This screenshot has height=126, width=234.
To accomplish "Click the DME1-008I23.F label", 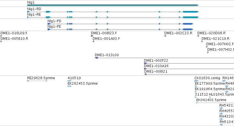I will 104,33.
